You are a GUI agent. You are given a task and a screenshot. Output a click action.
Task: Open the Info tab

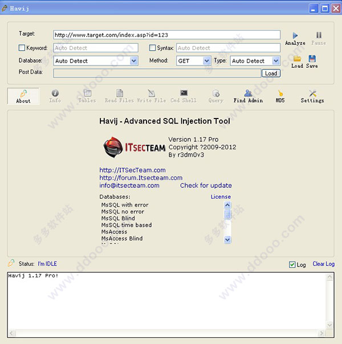point(55,96)
